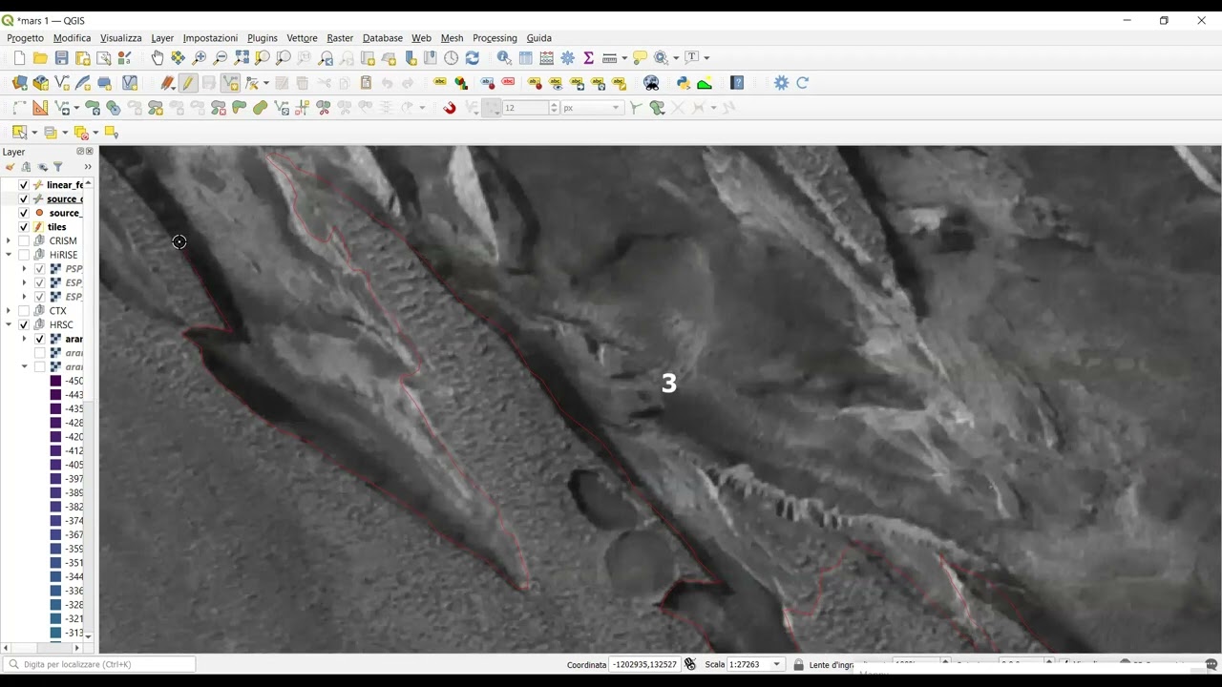Screen dimensions: 1222x687
Task: Uncheck the tiles layer checkbox
Action: (x=24, y=227)
